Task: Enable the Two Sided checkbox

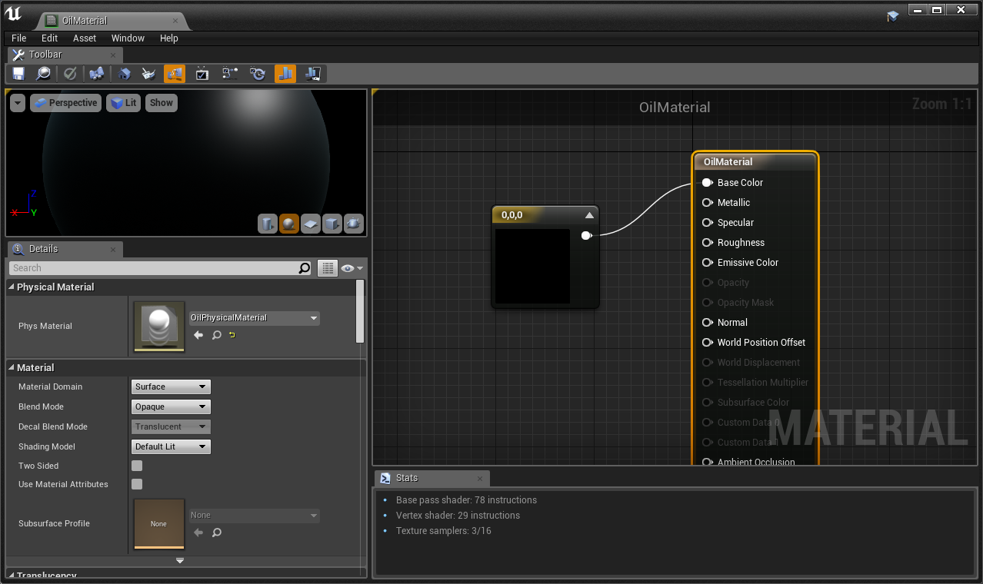Action: coord(137,466)
